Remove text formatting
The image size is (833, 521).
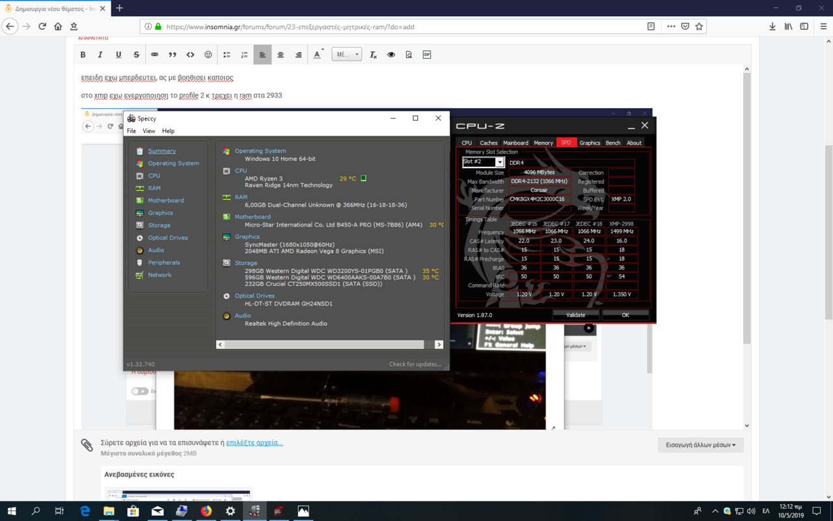(x=373, y=55)
